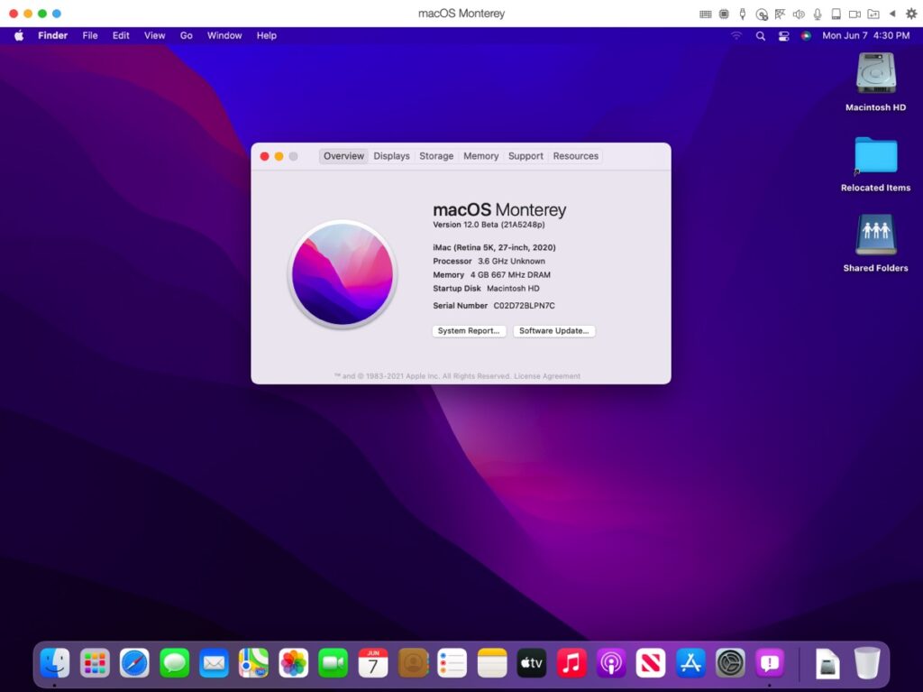Open Podcasts from the Dock
This screenshot has height=692, width=923.
(611, 663)
